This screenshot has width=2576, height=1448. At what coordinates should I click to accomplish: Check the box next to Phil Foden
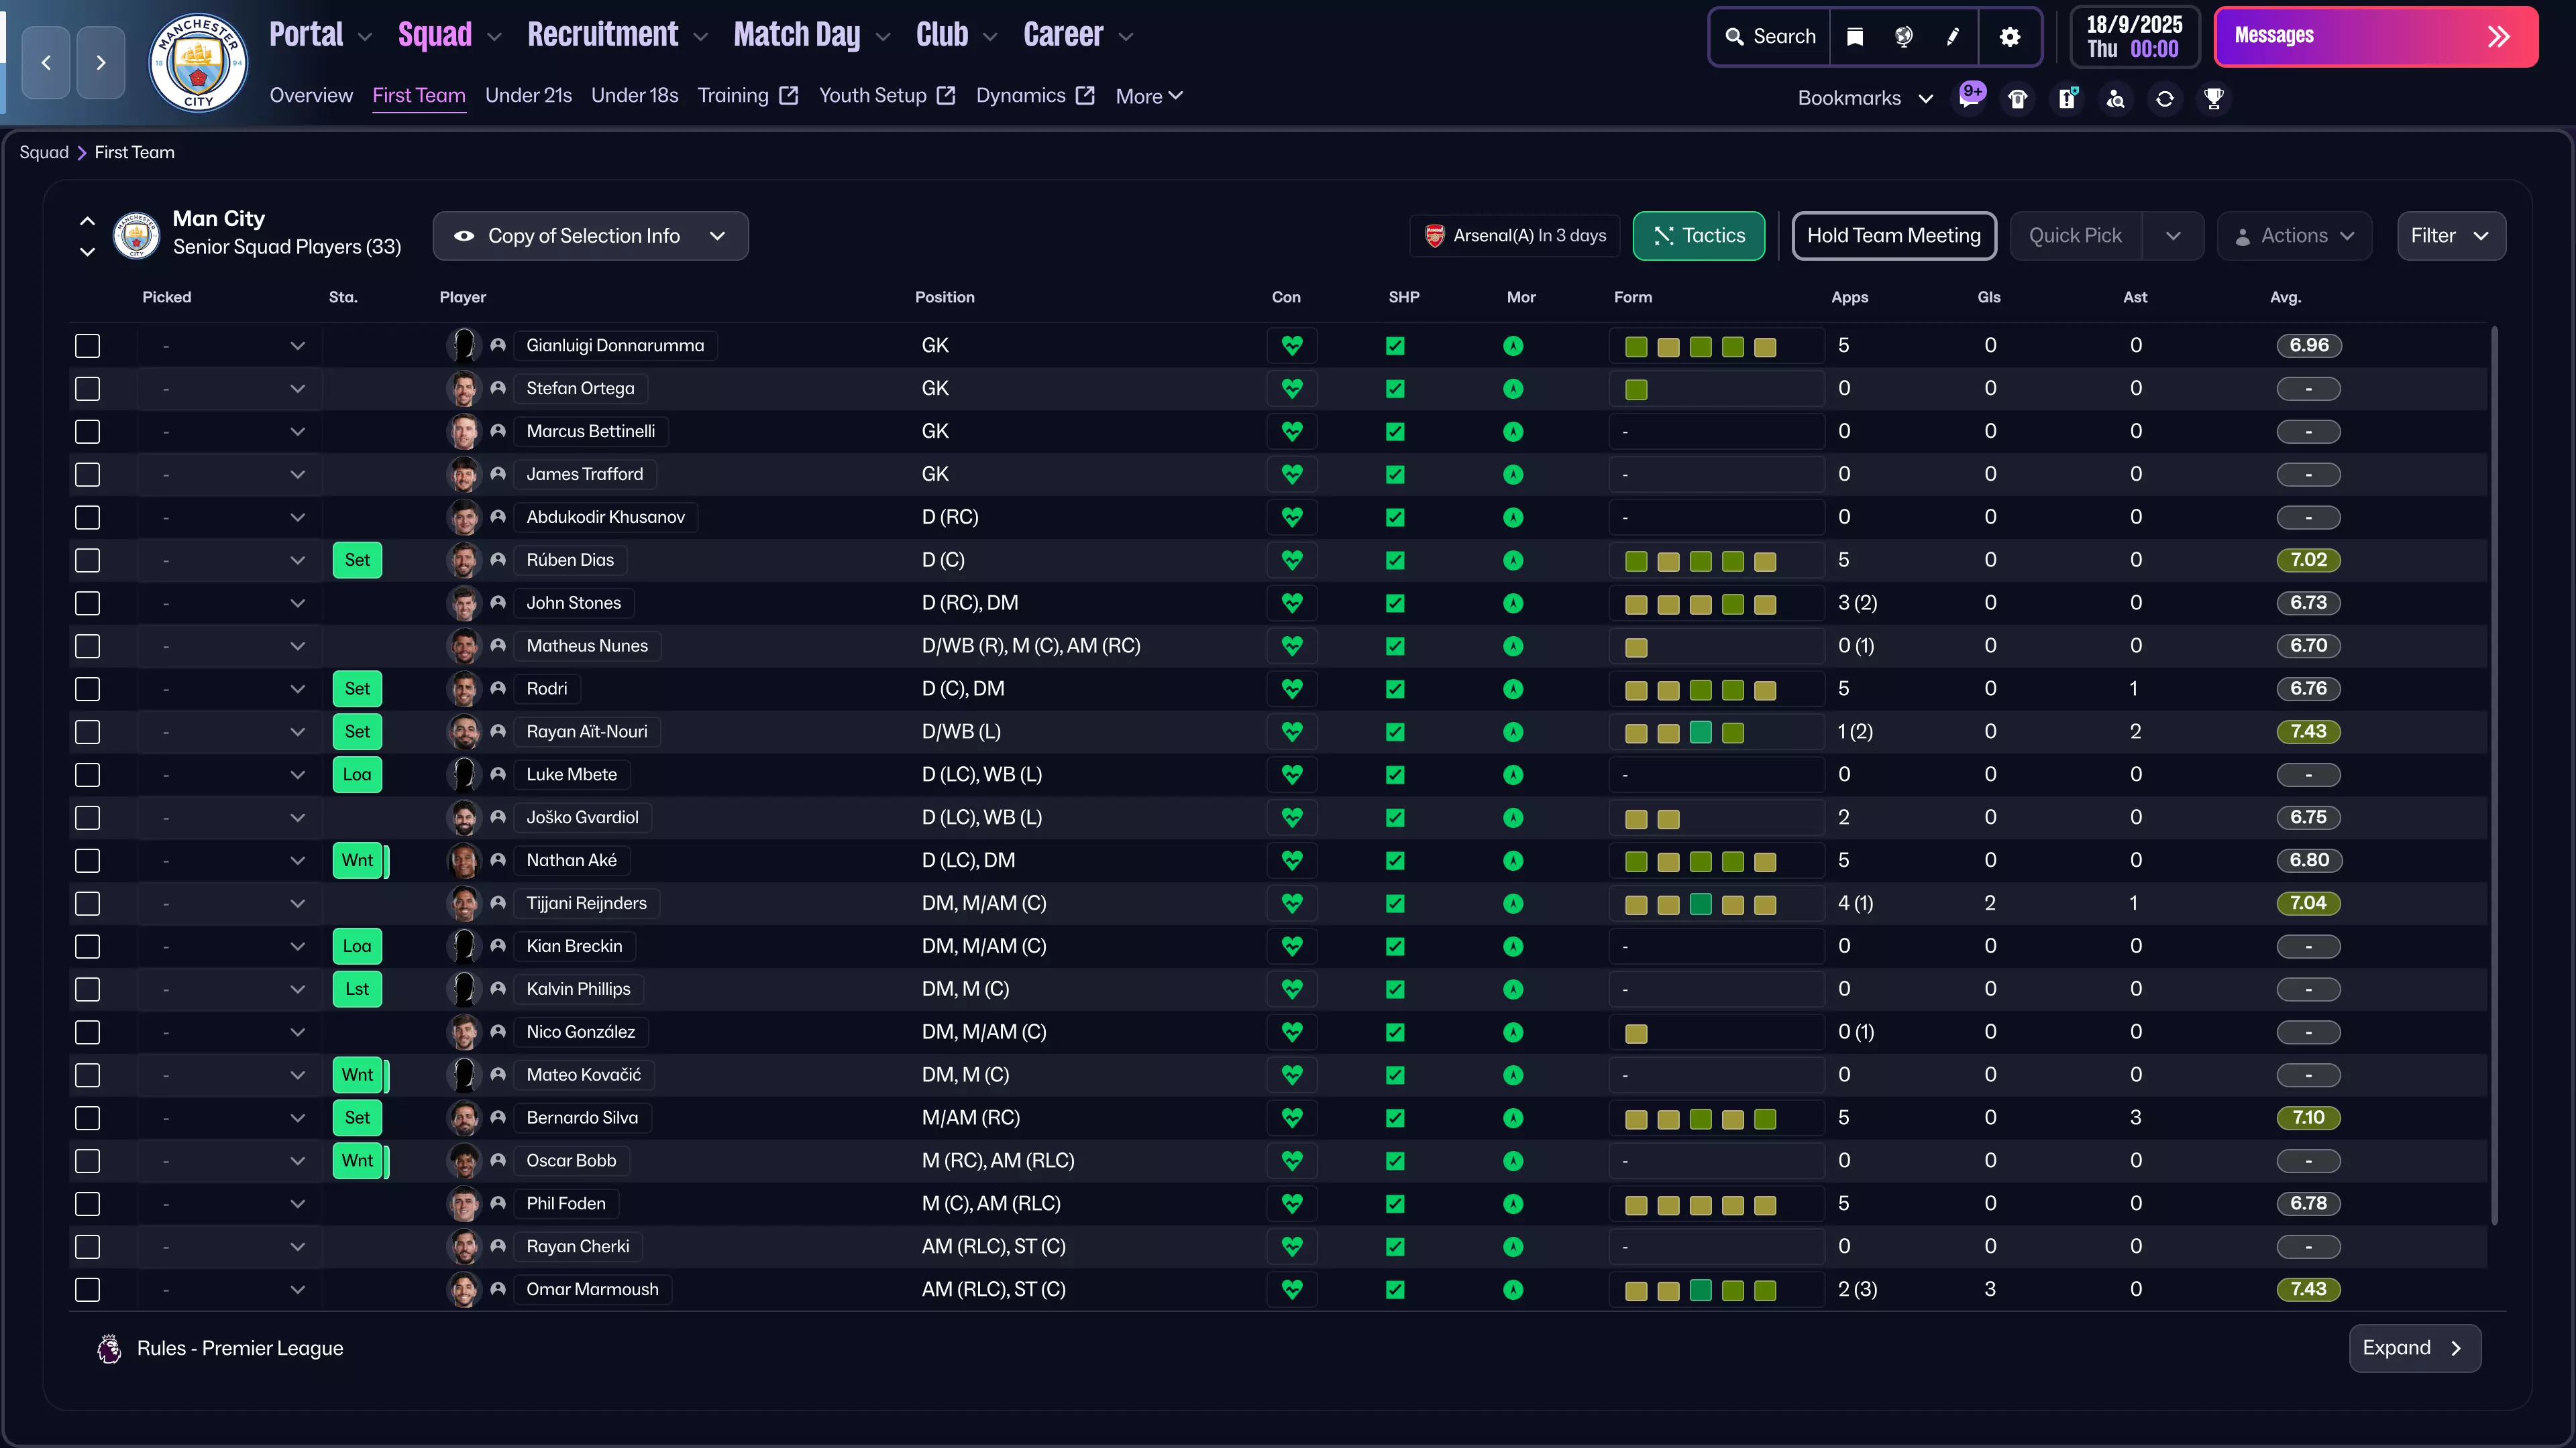pos(88,1203)
